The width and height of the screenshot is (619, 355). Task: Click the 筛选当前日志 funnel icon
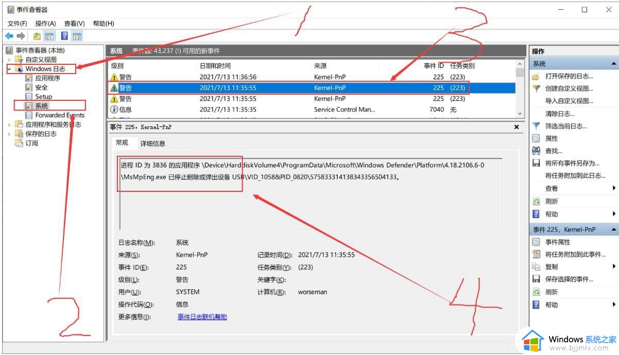click(x=536, y=126)
